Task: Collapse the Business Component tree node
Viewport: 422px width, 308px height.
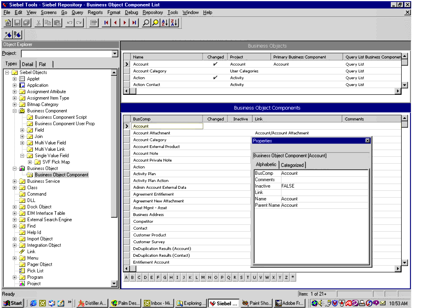Action: [15, 111]
